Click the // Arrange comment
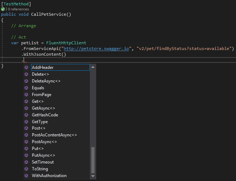Screen dimensions: 236x181 coord(24,26)
